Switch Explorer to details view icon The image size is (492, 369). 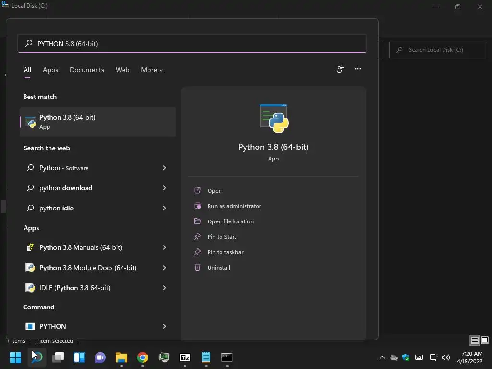474,340
